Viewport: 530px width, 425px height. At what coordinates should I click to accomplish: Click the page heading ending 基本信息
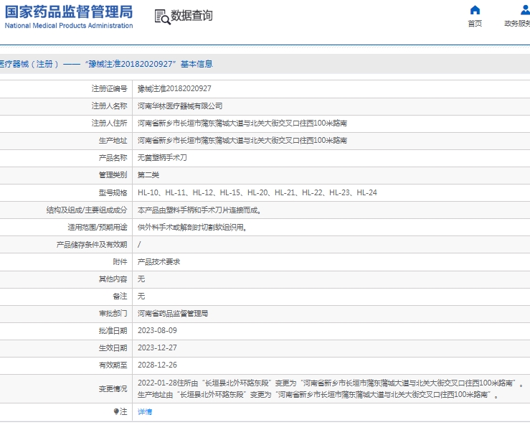(x=106, y=64)
